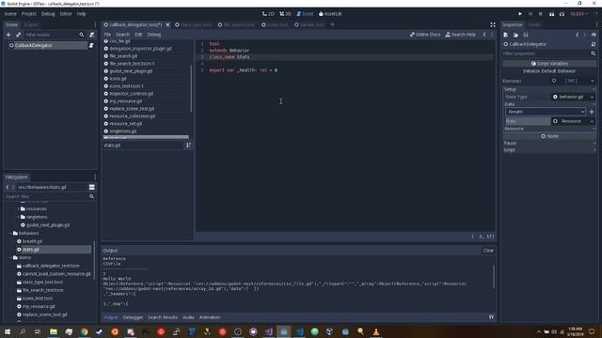Viewport: 602px width, 338px height.
Task: Open script editor Edit menu
Action: coord(138,35)
